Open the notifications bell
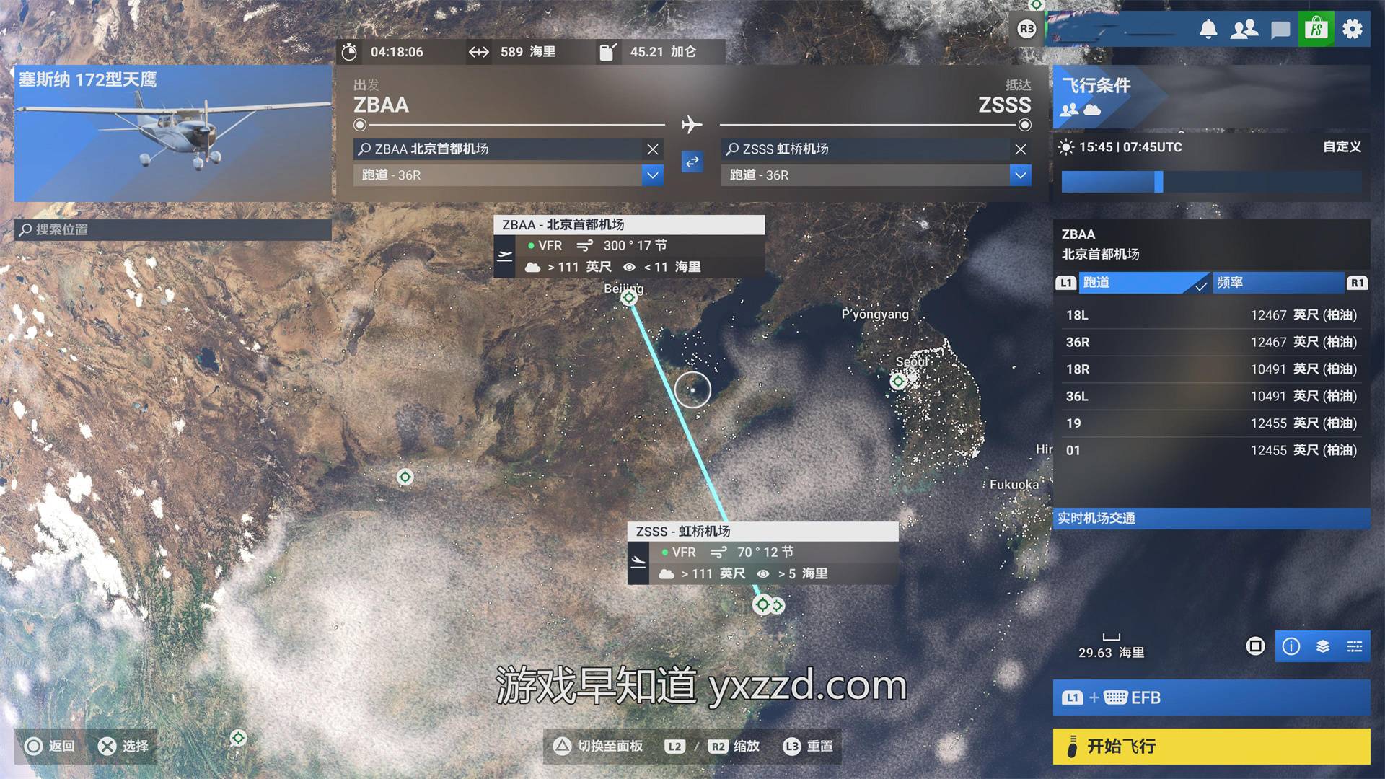 [x=1208, y=30]
